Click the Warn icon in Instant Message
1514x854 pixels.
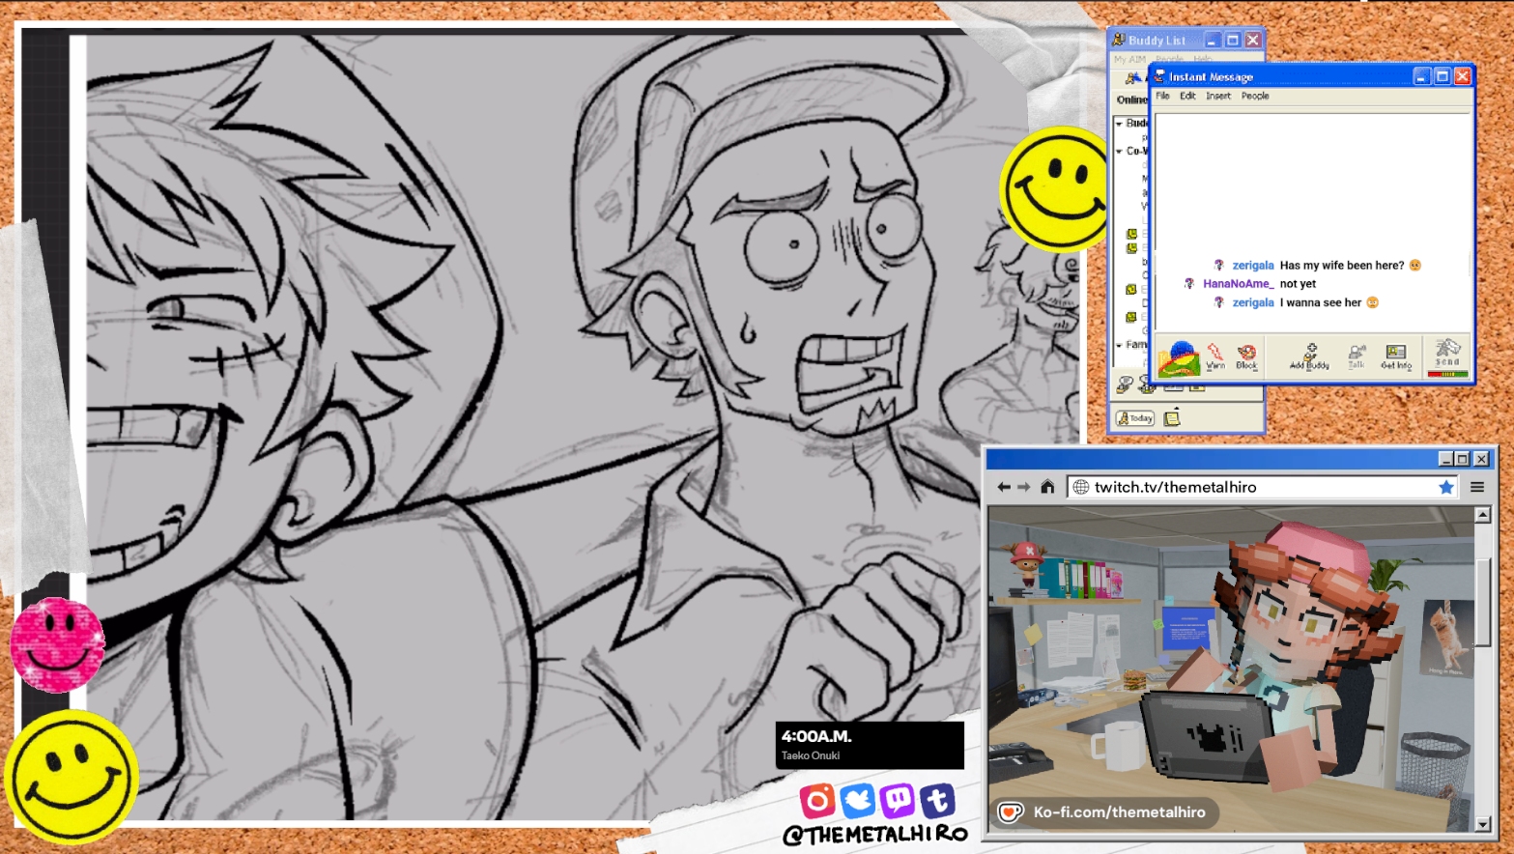1215,356
